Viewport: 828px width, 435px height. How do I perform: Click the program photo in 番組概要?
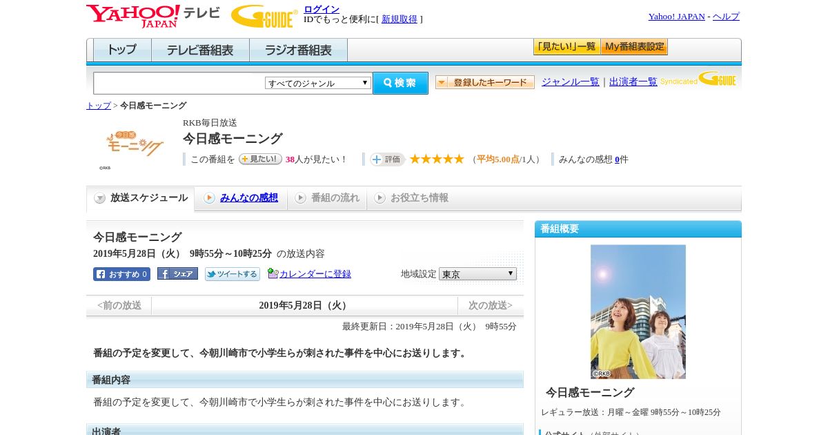pyautogui.click(x=638, y=311)
